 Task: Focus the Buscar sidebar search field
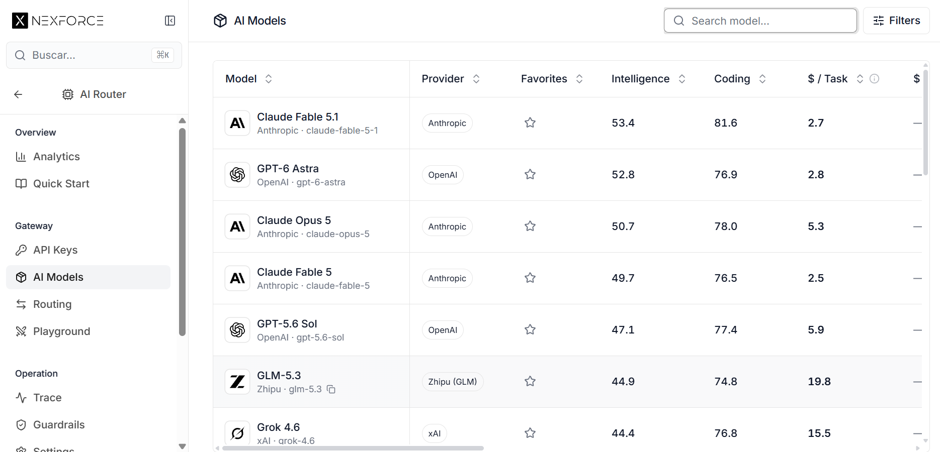(x=94, y=55)
